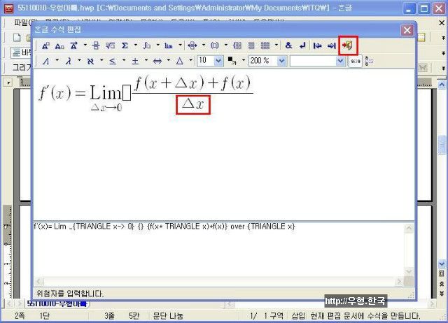Click '문단 나눔' in status bar
This screenshot has width=448, height=323.
pyautogui.click(x=168, y=315)
